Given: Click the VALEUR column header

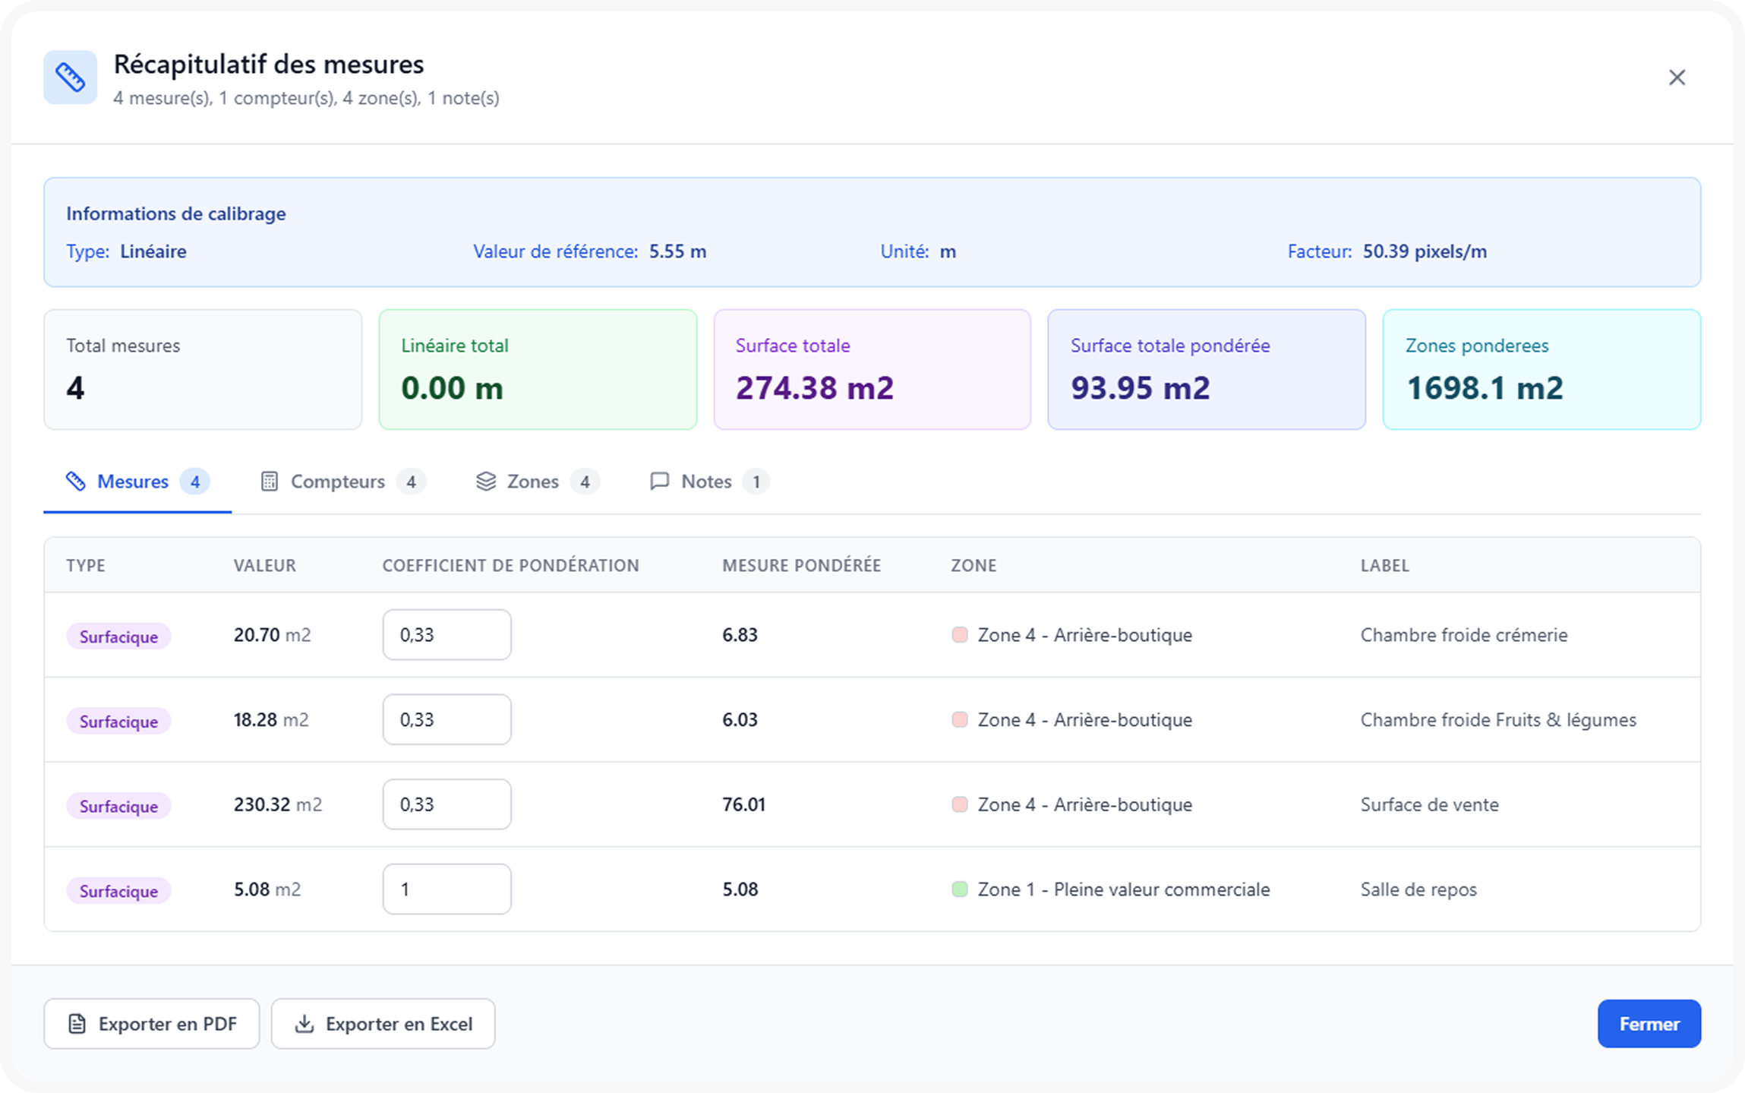Looking at the screenshot, I should tap(264, 565).
